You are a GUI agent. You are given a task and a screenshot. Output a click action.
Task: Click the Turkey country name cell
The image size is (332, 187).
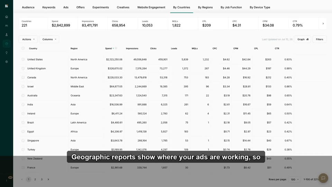pos(31,150)
